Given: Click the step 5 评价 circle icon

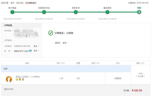Looking at the screenshot, I should click(139, 12).
